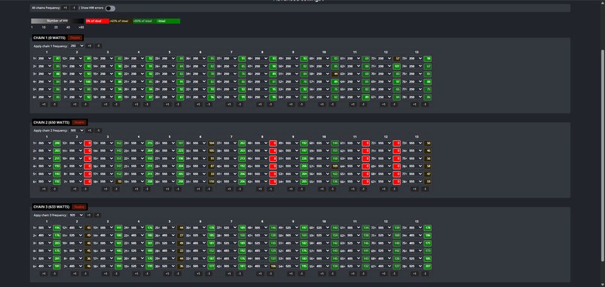Open chip 1 frequency dropdown in Chain 3
This screenshot has height=287, width=605.
(44, 228)
